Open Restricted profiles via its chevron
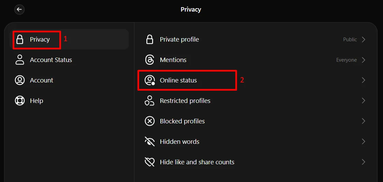 tap(364, 101)
